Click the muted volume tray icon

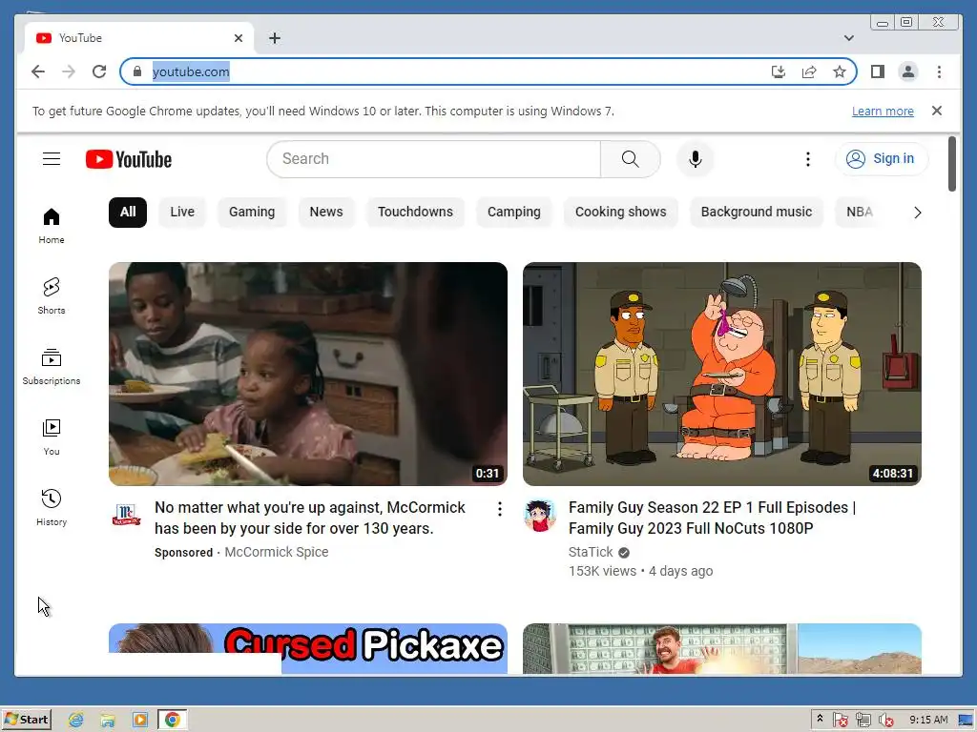(x=885, y=721)
